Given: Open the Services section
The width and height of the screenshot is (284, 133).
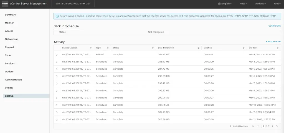Looking at the screenshot, I should pyautogui.click(x=10, y=64).
